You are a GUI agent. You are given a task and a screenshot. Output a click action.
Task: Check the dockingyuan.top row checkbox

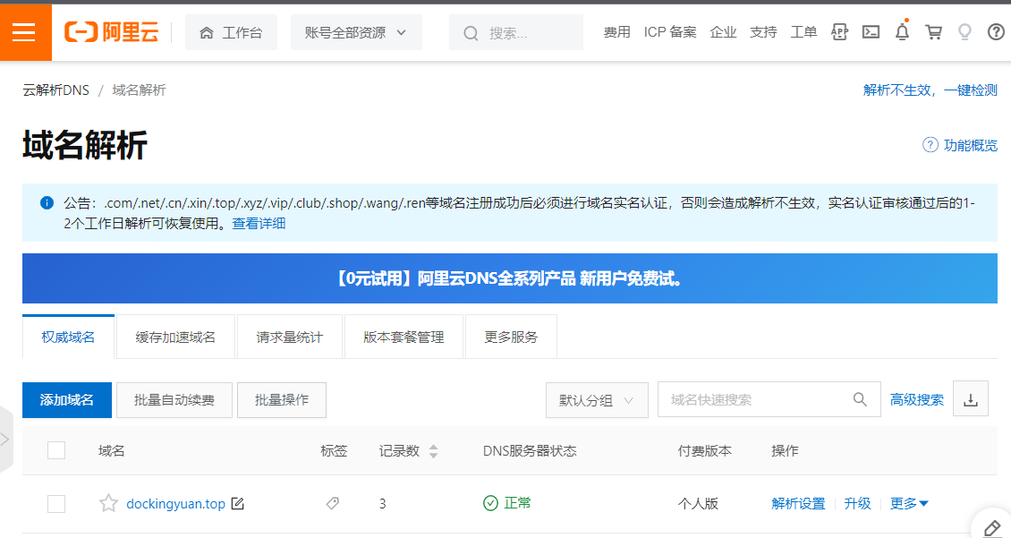point(56,503)
